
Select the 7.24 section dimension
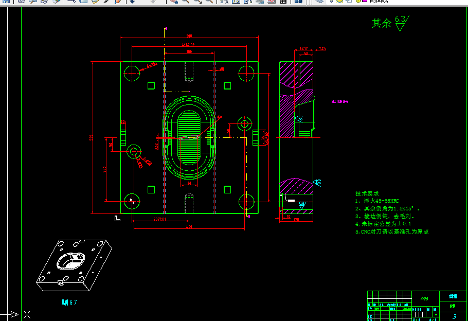point(322,48)
